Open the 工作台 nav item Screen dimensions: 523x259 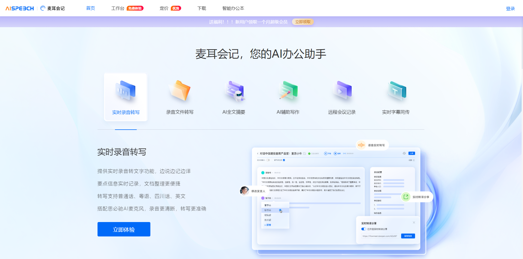(118, 8)
